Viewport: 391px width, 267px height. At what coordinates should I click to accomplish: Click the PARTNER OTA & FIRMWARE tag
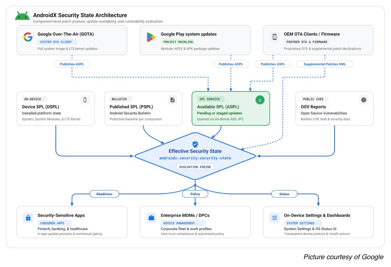pyautogui.click(x=307, y=42)
